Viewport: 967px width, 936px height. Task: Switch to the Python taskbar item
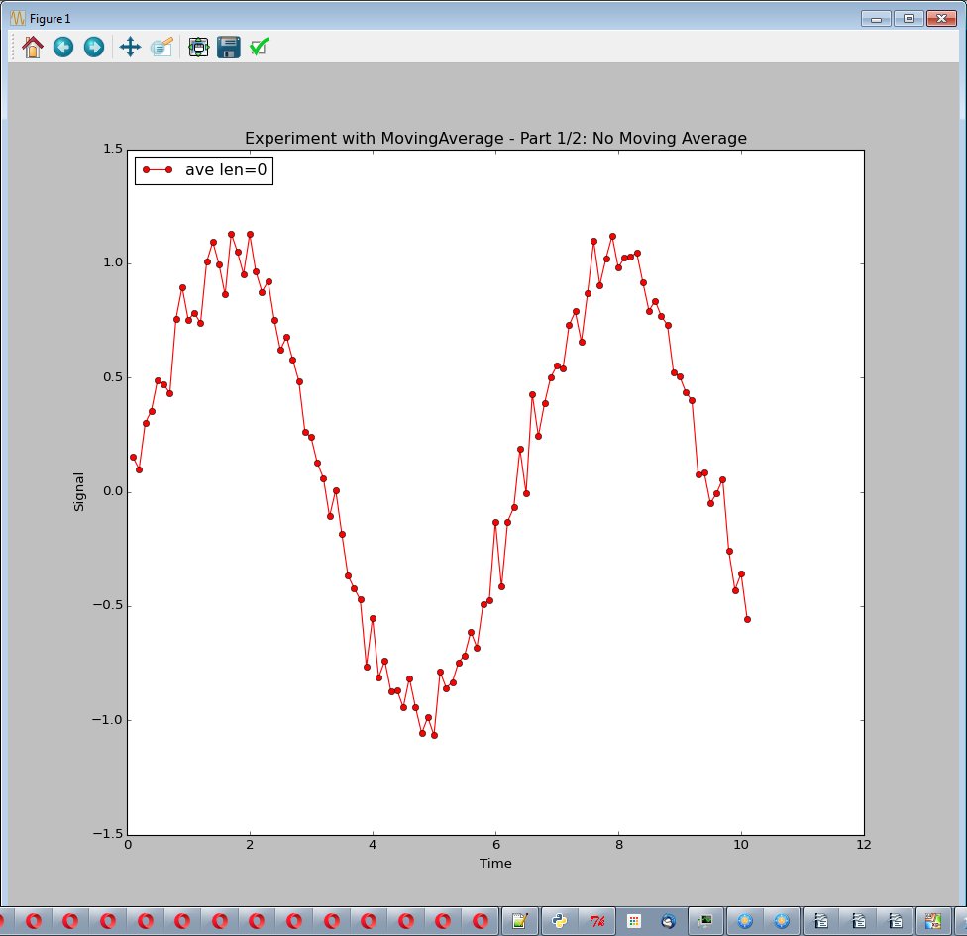point(560,921)
